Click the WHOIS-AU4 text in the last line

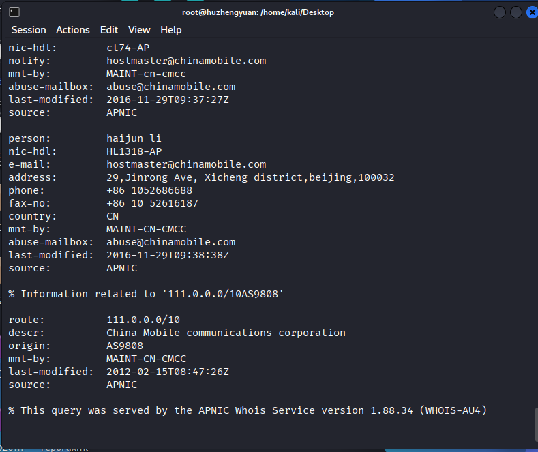click(x=454, y=410)
